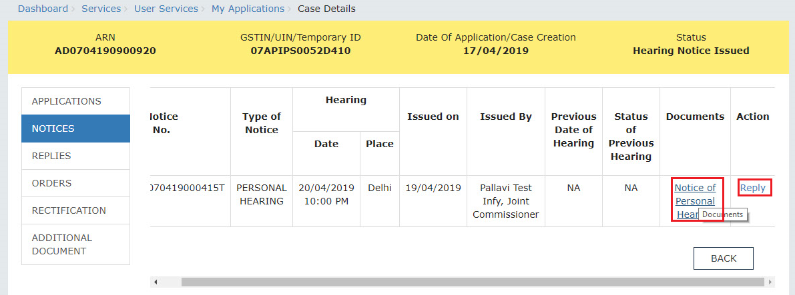This screenshot has width=795, height=295.
Task: Open the Additional Document tab
Action: (75, 244)
